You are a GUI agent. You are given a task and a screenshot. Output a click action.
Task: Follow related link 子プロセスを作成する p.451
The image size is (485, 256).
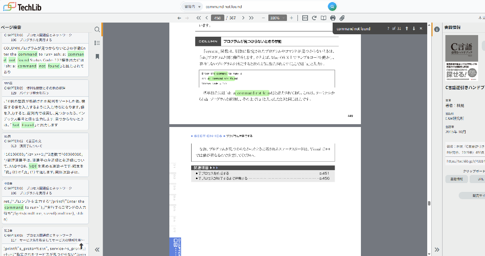[263, 173]
